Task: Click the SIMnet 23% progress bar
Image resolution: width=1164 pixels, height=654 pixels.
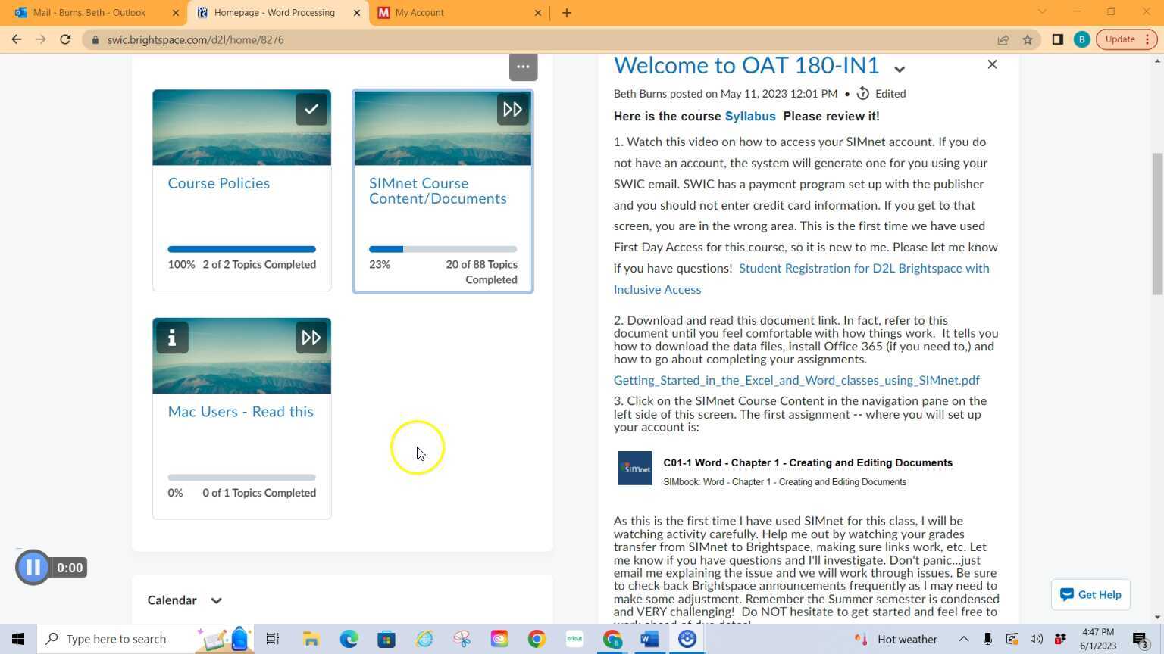Action: click(442, 248)
